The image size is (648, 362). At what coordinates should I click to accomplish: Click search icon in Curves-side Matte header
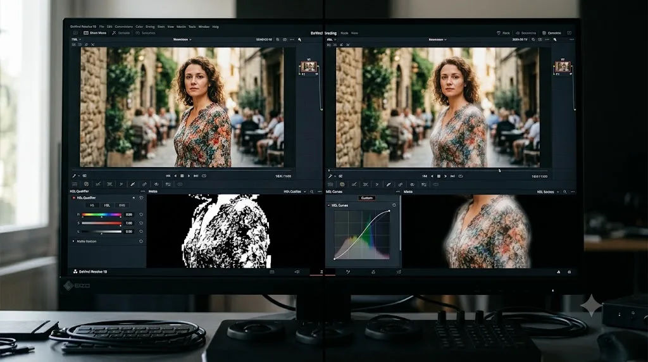click(565, 192)
